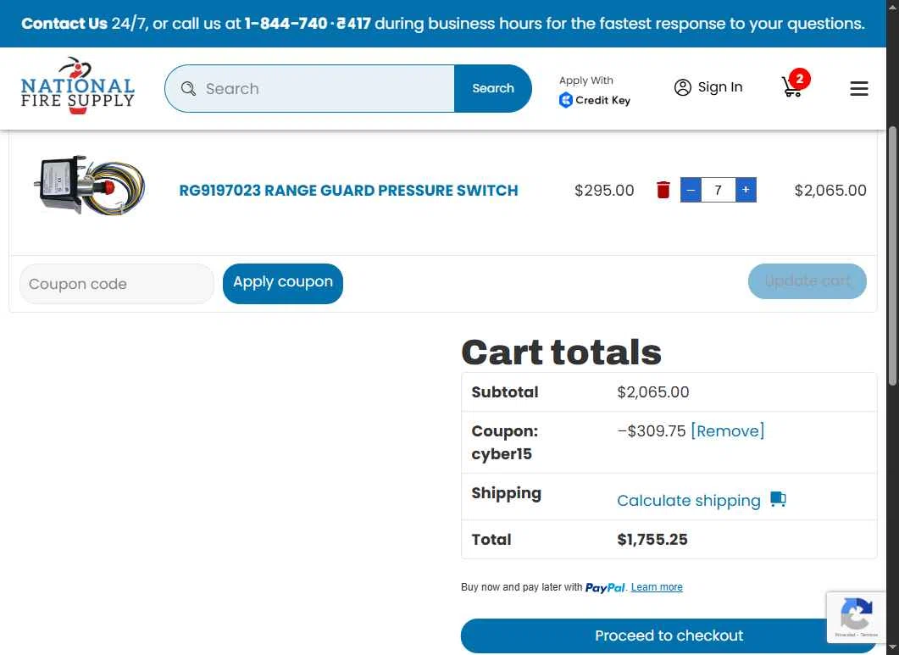Click Apply coupon button
899x655 pixels.
pos(283,283)
